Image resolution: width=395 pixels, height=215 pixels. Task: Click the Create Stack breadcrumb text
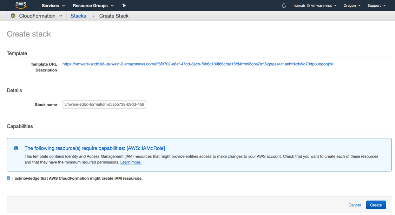tap(114, 16)
